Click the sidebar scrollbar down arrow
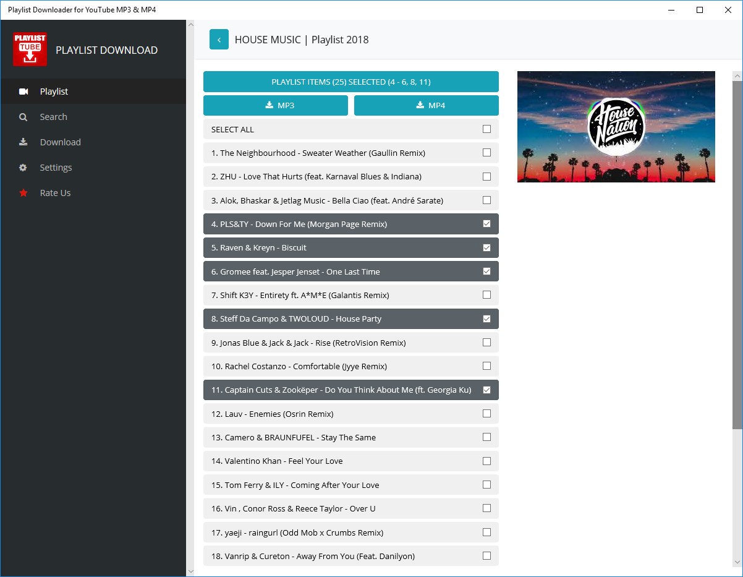This screenshot has width=743, height=577. [x=190, y=571]
